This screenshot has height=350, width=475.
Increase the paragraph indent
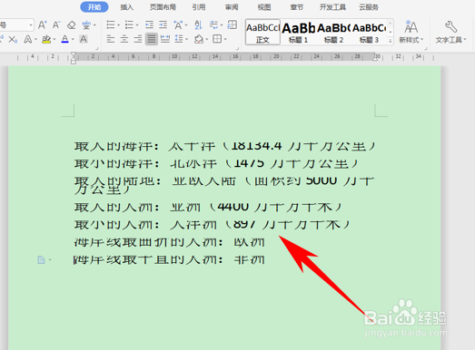[x=163, y=24]
